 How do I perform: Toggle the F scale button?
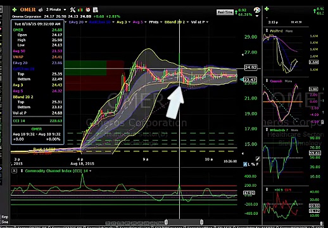click(x=257, y=164)
